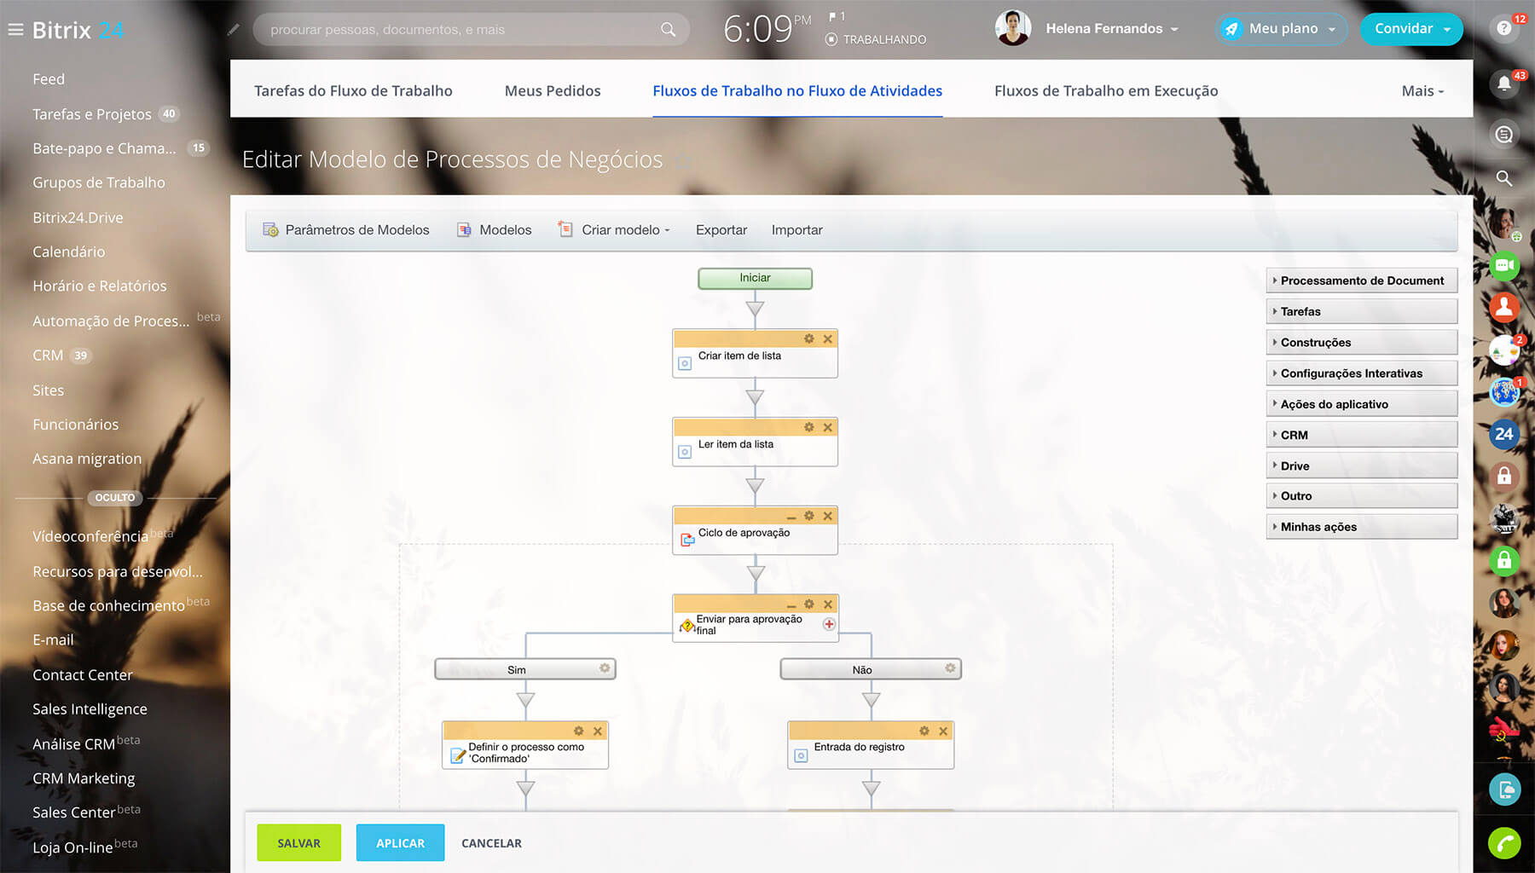Click the notifications bell icon
This screenshot has width=1535, height=873.
(1504, 84)
